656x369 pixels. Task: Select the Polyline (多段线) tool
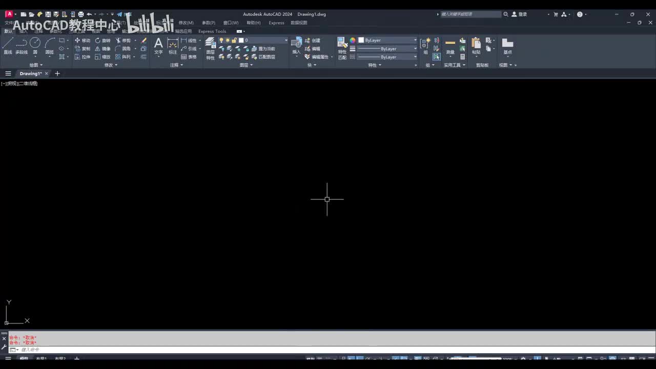[22, 46]
